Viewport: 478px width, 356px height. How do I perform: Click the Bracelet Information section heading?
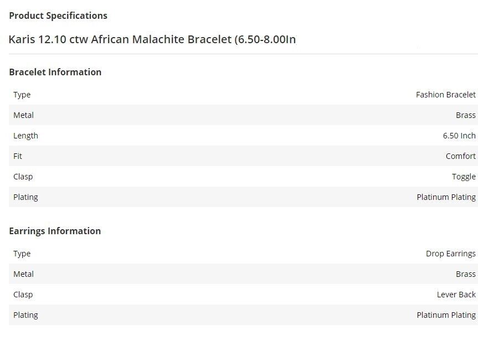[x=55, y=72]
